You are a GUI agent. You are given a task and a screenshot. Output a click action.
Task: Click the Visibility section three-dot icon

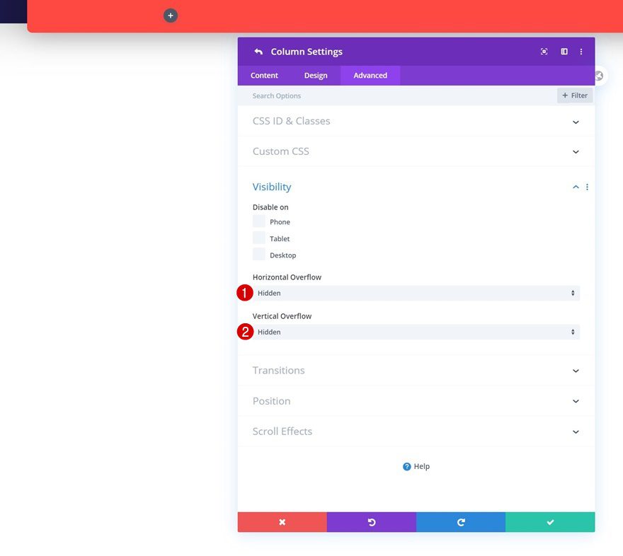587,187
